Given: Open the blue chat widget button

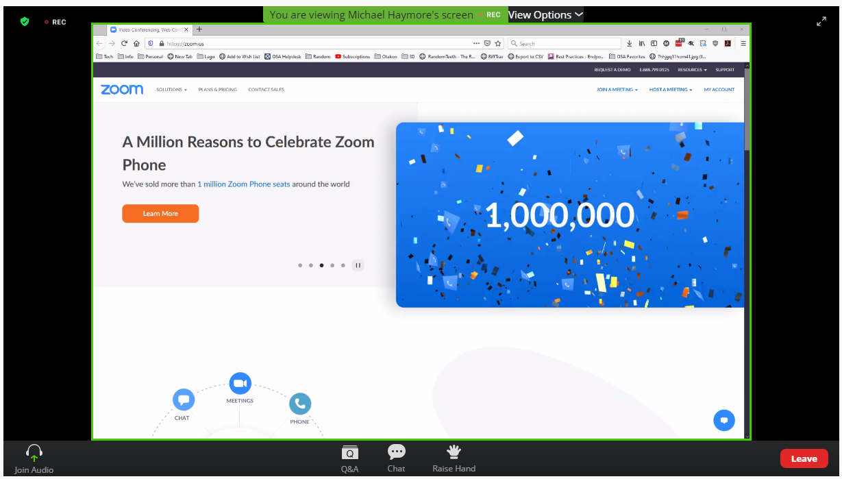Looking at the screenshot, I should tap(724, 420).
